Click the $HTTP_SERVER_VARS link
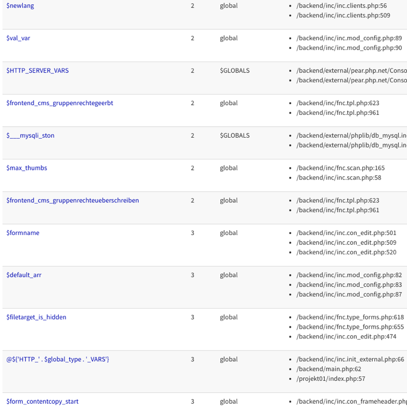Image resolution: width=407 pixels, height=407 pixels. point(38,71)
